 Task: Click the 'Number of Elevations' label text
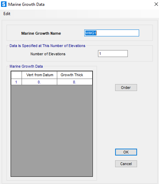click(48, 54)
